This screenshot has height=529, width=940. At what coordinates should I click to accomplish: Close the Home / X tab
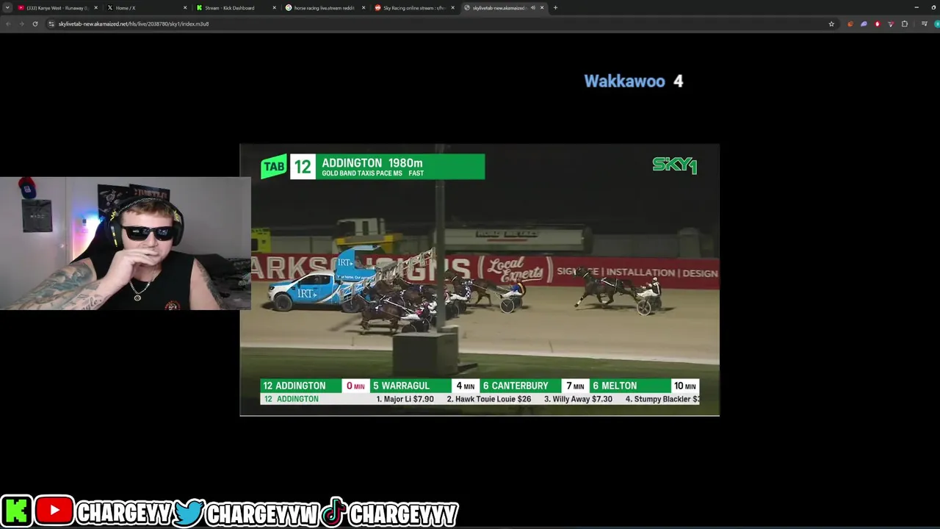click(185, 7)
